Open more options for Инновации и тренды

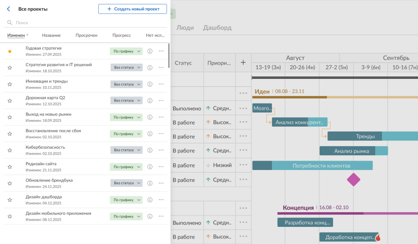coord(161,84)
